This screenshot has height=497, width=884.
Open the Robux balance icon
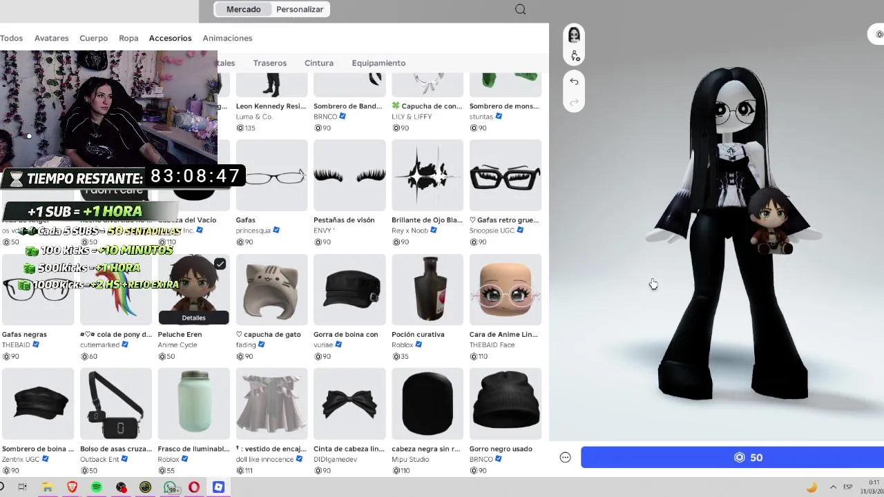coord(879,34)
